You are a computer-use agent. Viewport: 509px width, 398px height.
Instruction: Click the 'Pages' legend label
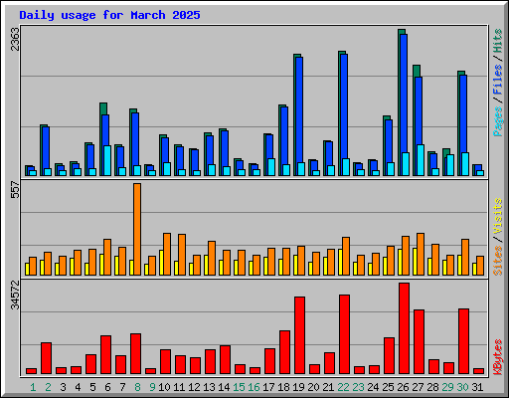[498, 121]
